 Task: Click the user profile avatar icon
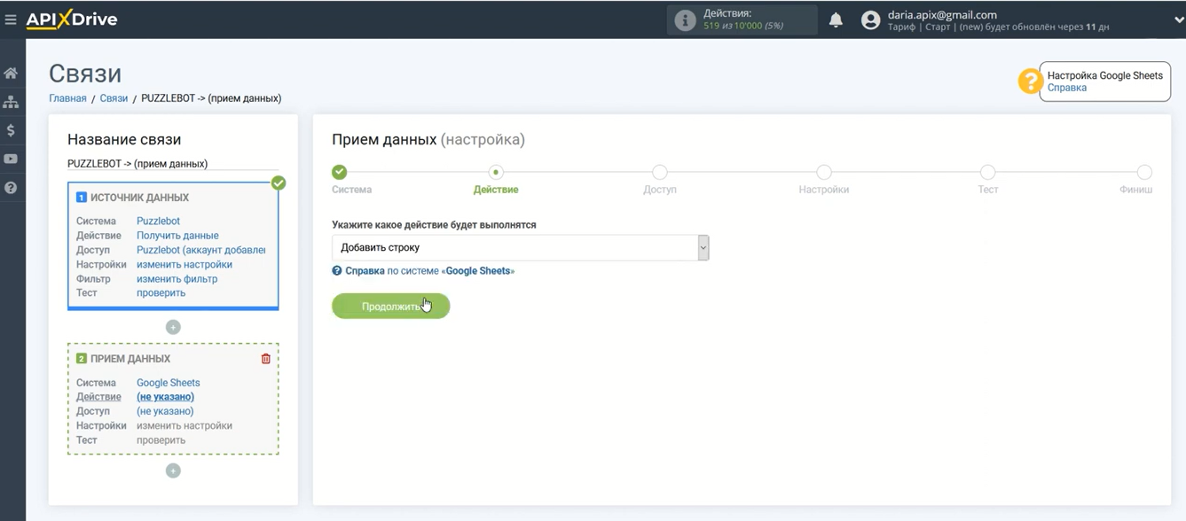point(870,20)
